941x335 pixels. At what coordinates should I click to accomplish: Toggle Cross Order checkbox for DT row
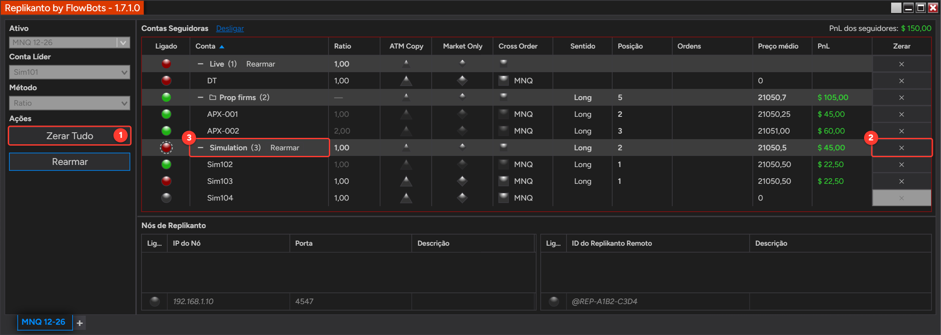point(503,80)
